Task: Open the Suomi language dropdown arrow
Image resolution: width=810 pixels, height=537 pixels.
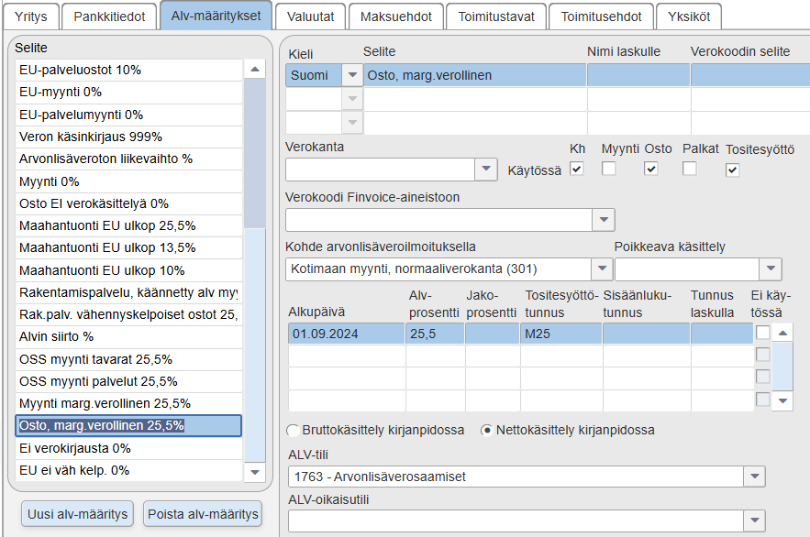Action: [352, 75]
